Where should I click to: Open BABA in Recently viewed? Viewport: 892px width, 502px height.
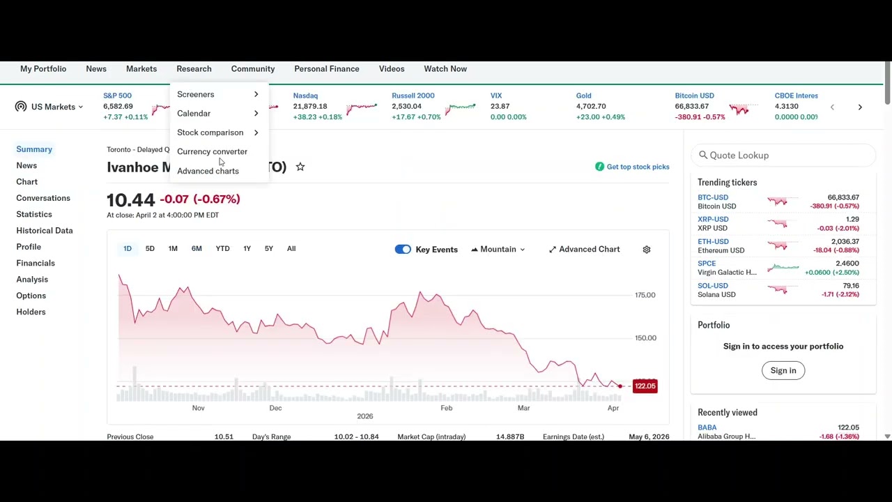click(x=707, y=427)
